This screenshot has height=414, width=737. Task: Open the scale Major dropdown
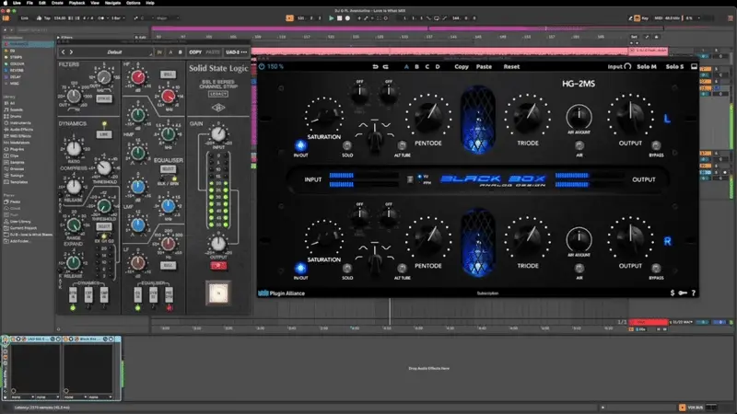coord(167,18)
